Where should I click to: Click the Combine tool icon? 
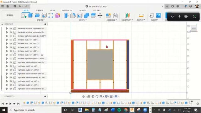[x=86, y=15]
